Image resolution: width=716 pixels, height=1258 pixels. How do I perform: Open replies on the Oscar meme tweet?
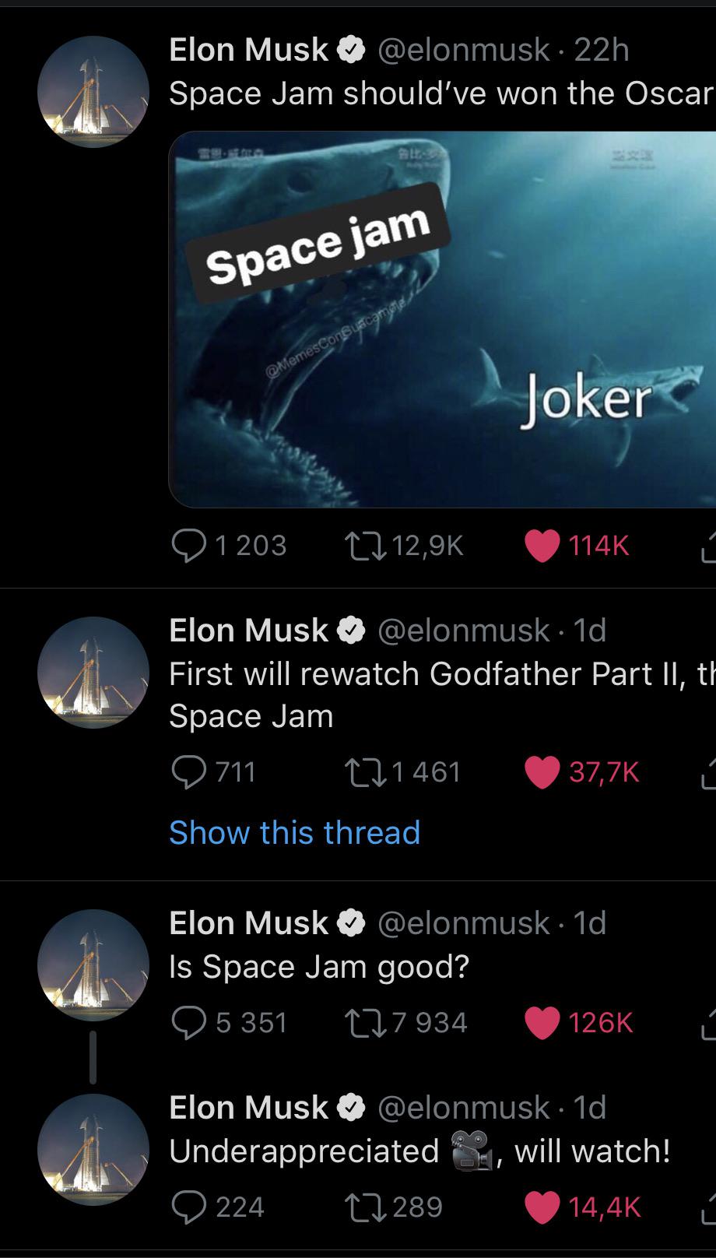pos(189,545)
